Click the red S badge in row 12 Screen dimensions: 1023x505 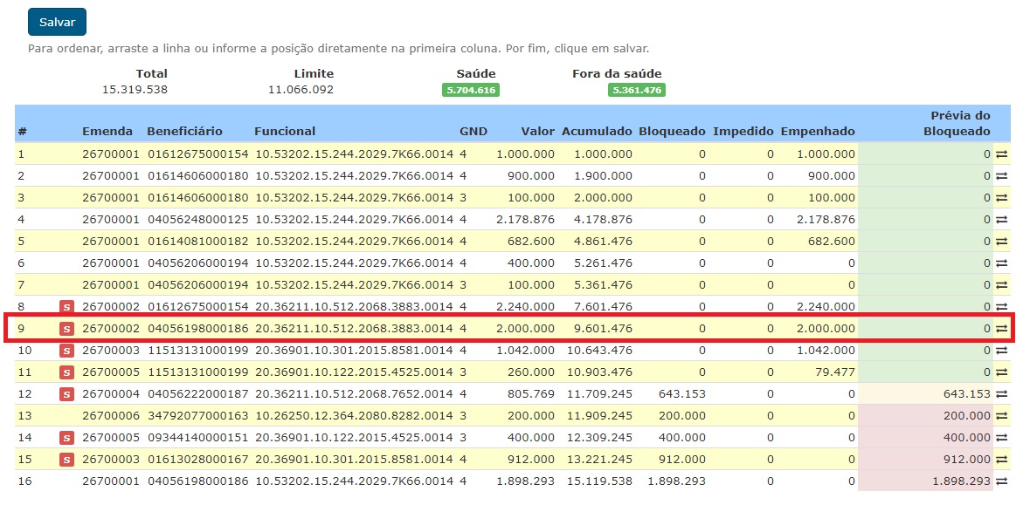point(66,394)
